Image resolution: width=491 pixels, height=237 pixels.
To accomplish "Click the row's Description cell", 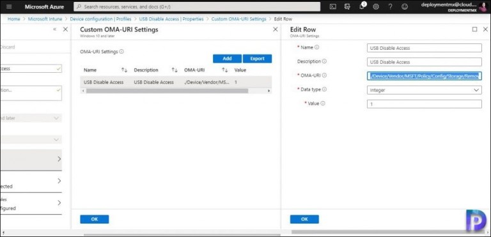I will tap(153, 82).
